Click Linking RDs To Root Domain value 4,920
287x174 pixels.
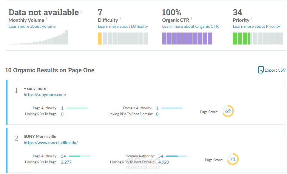[163, 162]
